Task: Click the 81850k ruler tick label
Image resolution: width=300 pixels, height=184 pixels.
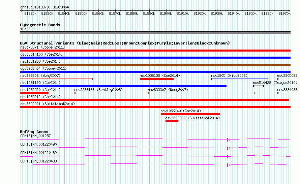Action: pyautogui.click(x=81, y=13)
